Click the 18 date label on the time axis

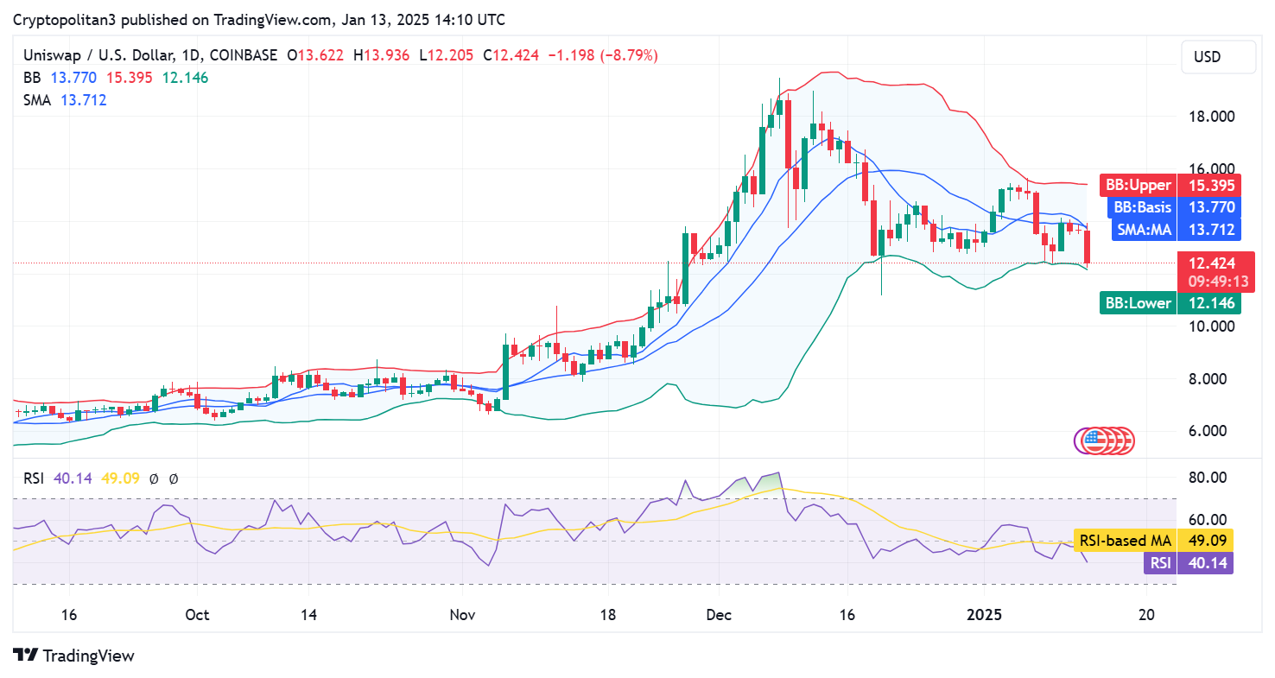coord(607,615)
